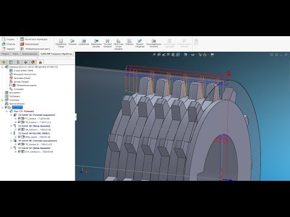Select the Деталь (Target) tree item
The height and width of the screenshot is (217, 290).
point(19,81)
